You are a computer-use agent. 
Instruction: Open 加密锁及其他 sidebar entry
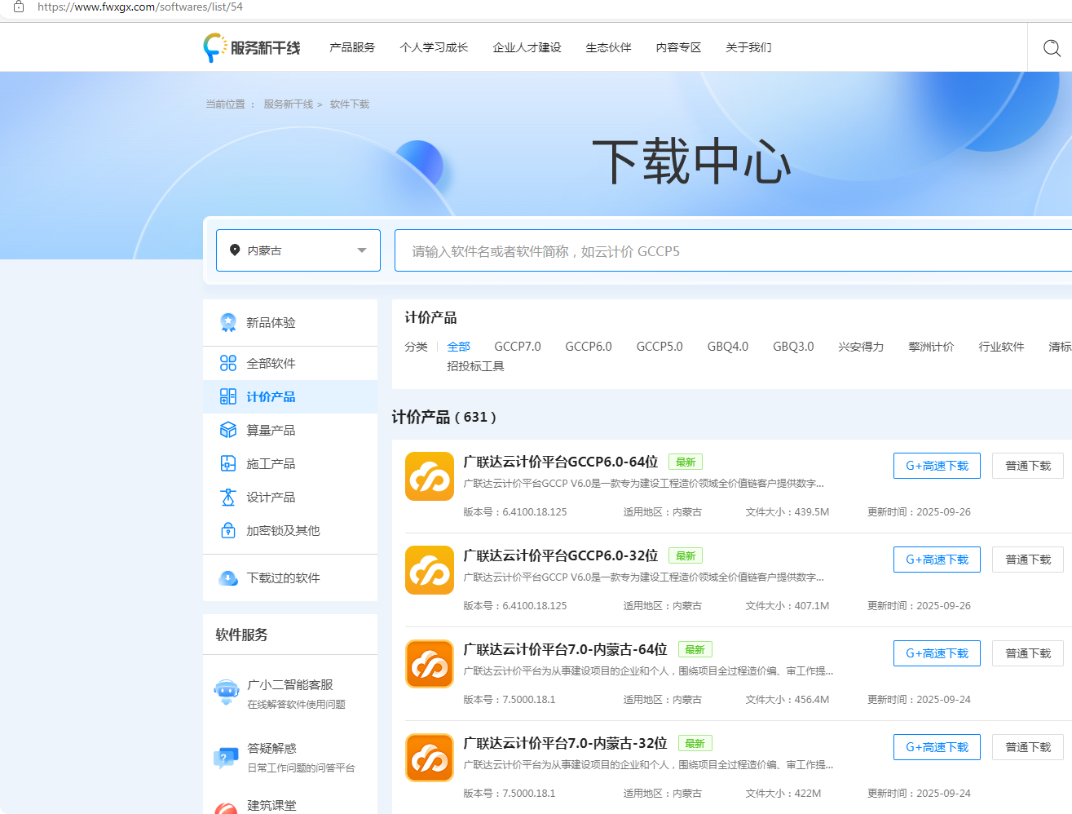290,530
